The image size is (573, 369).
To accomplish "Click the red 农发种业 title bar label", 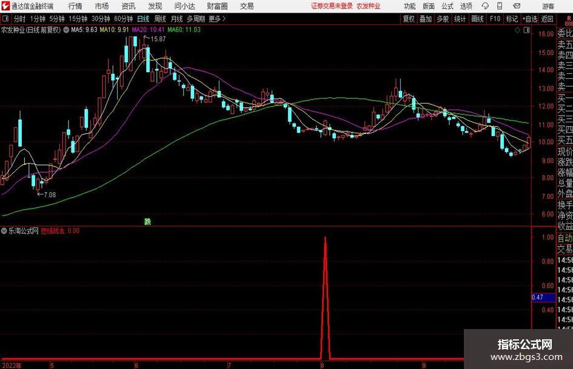I will [x=369, y=6].
